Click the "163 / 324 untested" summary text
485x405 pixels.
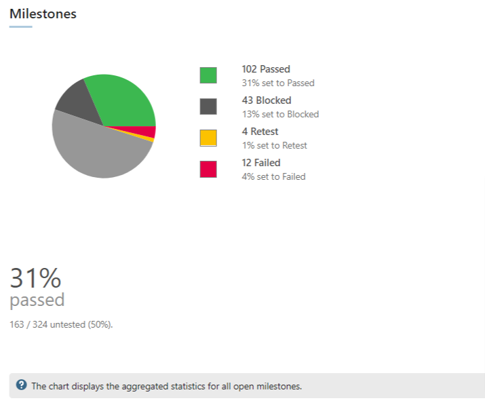click(61, 324)
